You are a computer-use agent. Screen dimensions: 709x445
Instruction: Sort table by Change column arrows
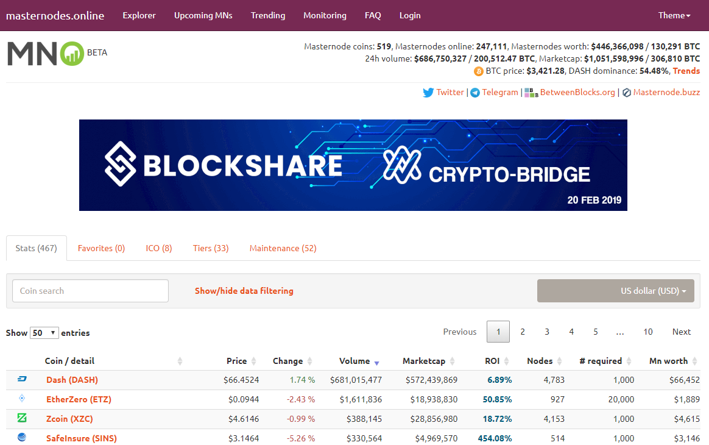point(310,361)
